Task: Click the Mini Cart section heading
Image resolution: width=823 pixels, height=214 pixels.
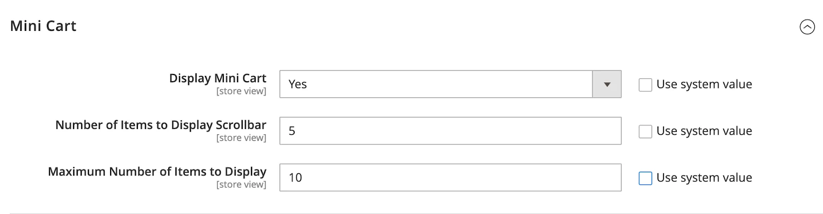Action: coord(43,26)
